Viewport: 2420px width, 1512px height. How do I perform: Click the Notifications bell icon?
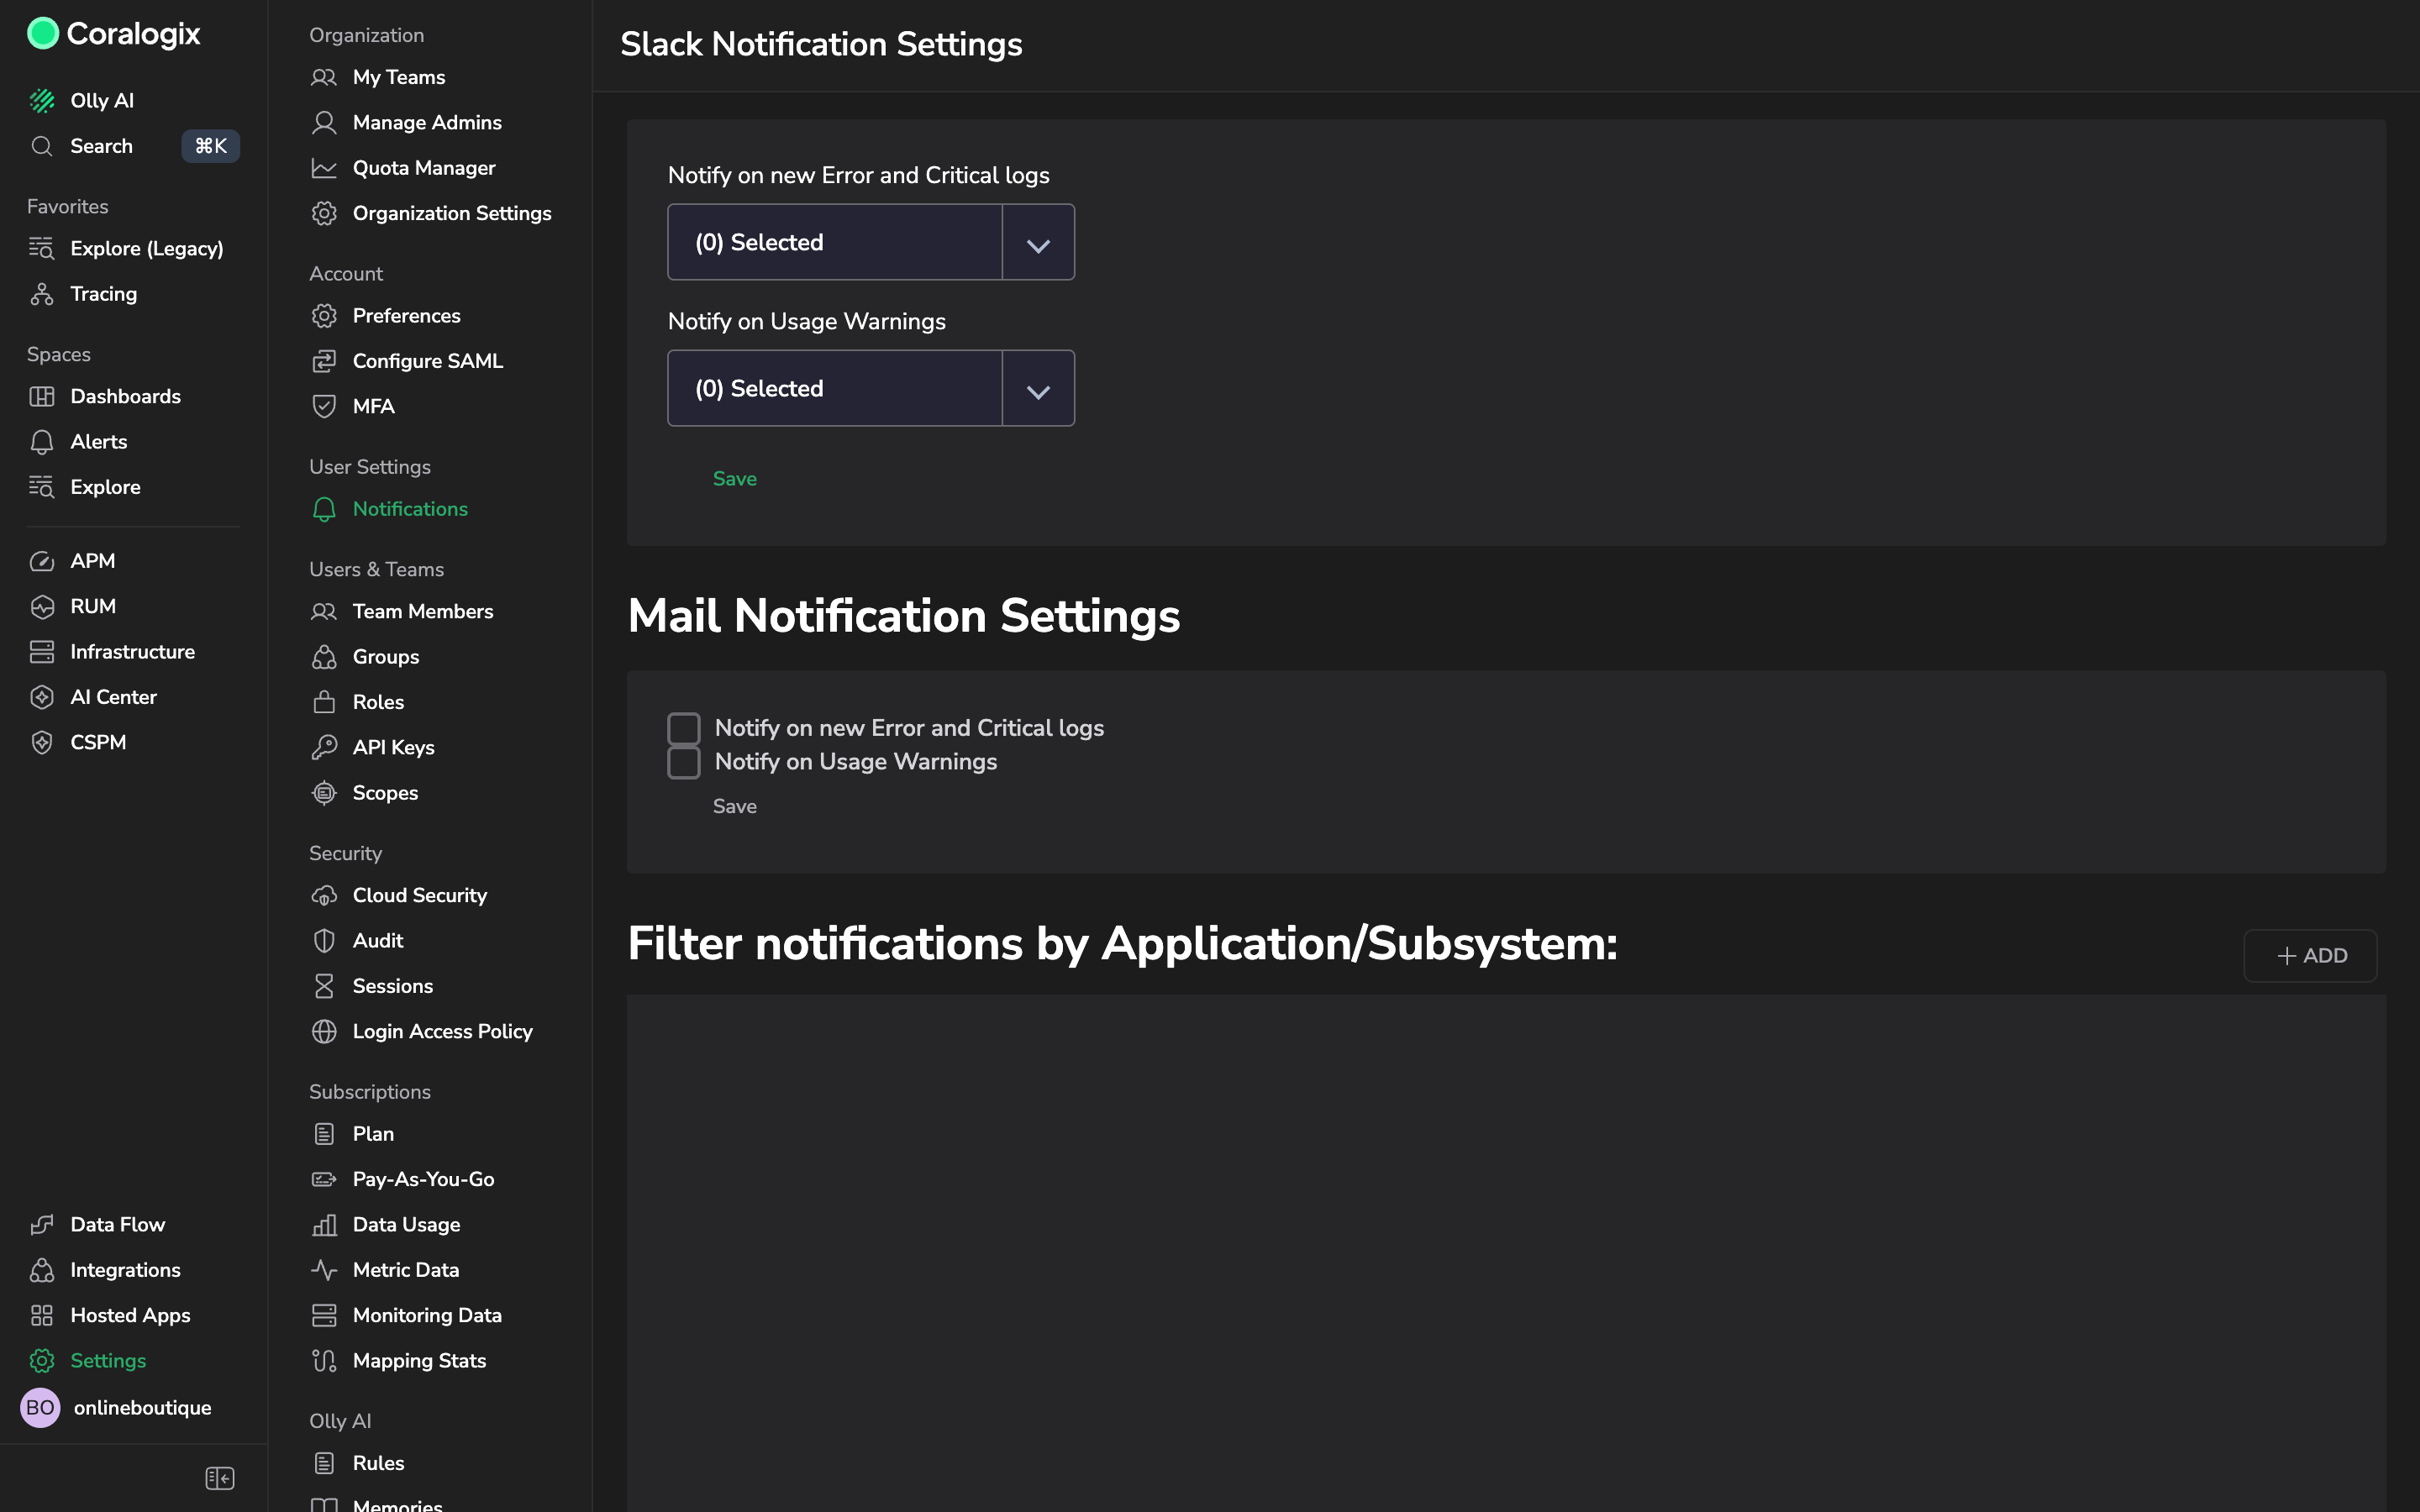(324, 509)
